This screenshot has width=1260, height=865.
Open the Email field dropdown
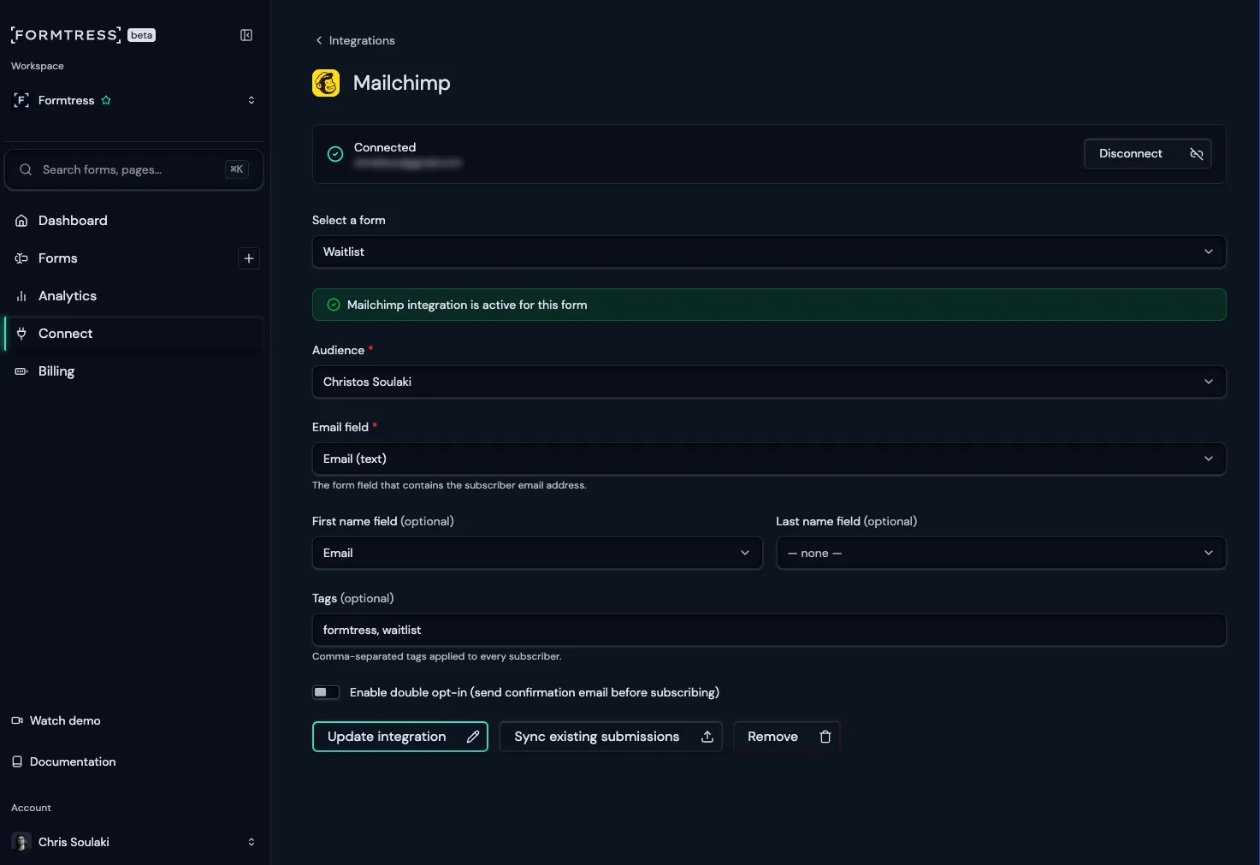pos(769,459)
